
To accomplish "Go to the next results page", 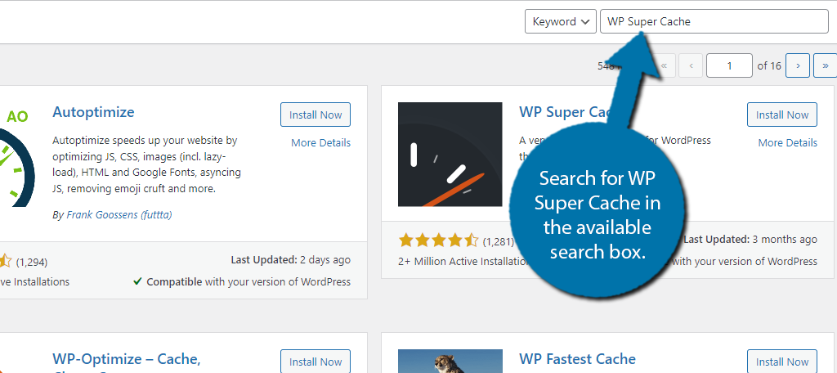I will click(x=798, y=65).
